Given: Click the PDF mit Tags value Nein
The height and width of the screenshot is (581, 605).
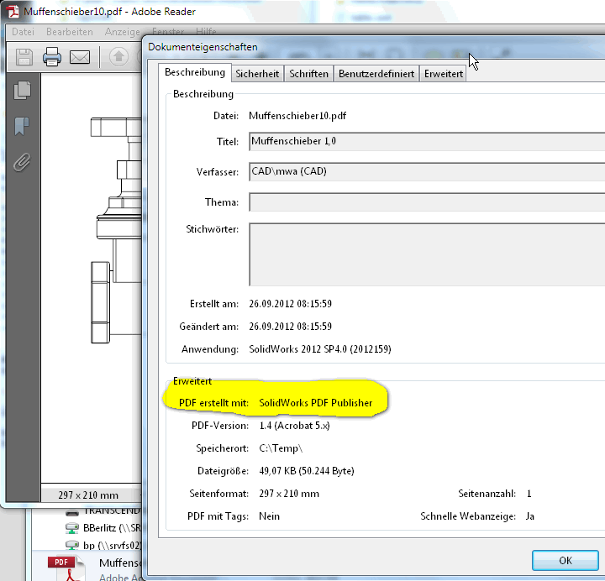Looking at the screenshot, I should click(x=270, y=516).
